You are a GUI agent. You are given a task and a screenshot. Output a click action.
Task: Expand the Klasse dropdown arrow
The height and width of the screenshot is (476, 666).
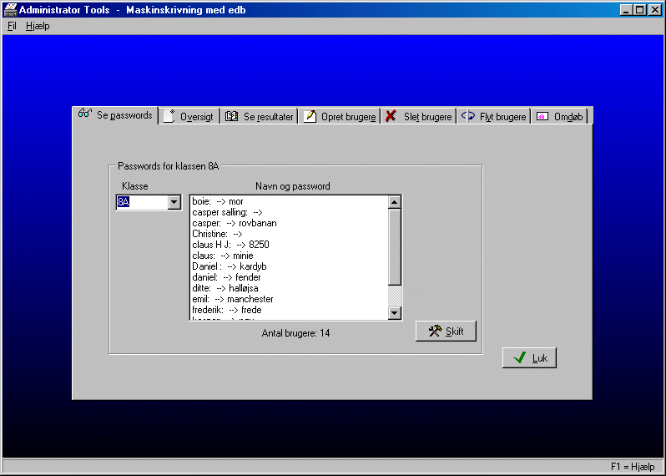[x=174, y=202]
